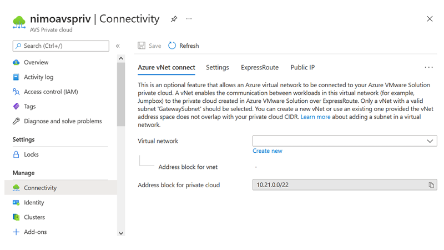Switch to the Public IP tab
The height and width of the screenshot is (250, 444).
click(x=302, y=67)
